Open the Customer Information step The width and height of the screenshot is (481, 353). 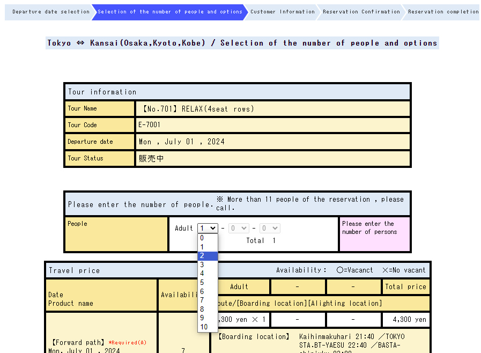click(282, 12)
